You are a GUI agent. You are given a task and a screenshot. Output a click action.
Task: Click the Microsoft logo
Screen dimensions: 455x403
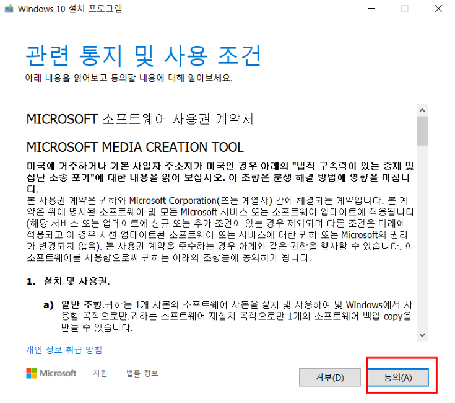pos(51,373)
